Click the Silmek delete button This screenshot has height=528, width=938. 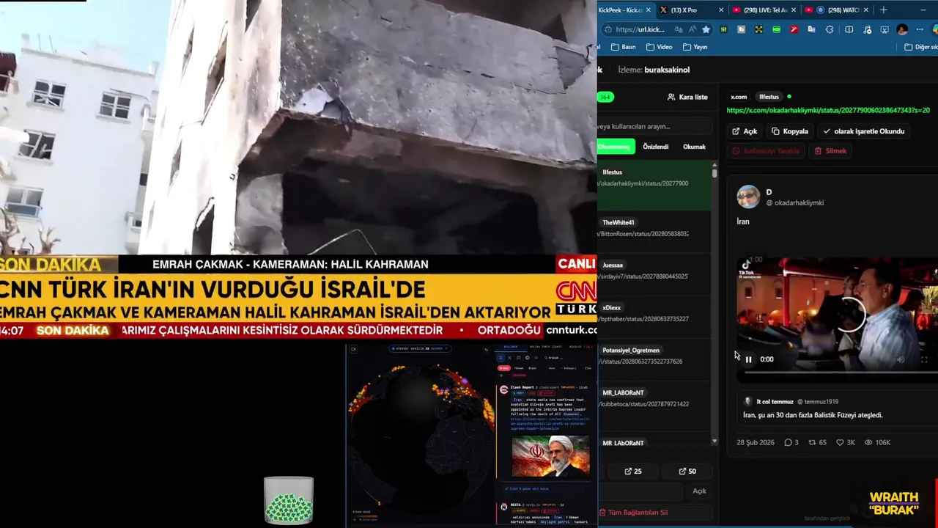click(830, 150)
